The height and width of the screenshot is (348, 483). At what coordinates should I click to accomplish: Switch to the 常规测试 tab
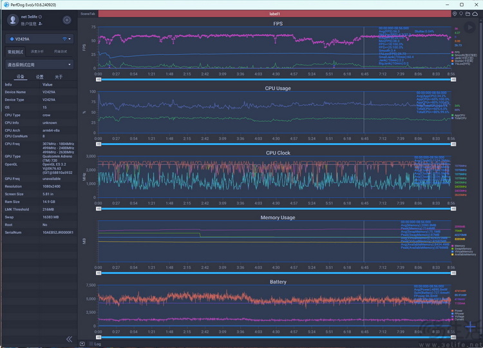pyautogui.click(x=15, y=52)
